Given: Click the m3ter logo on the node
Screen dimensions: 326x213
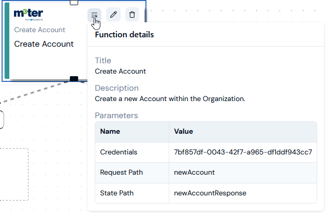Looking at the screenshot, I should click(28, 15).
